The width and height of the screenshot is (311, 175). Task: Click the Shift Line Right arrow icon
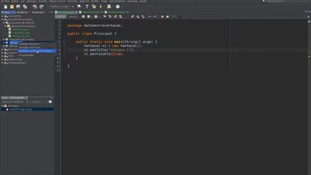155,17
